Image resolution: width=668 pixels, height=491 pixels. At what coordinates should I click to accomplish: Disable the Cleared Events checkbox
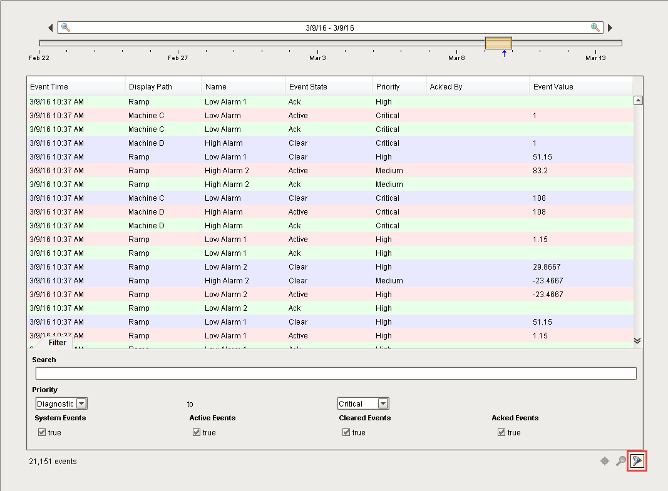pos(346,432)
